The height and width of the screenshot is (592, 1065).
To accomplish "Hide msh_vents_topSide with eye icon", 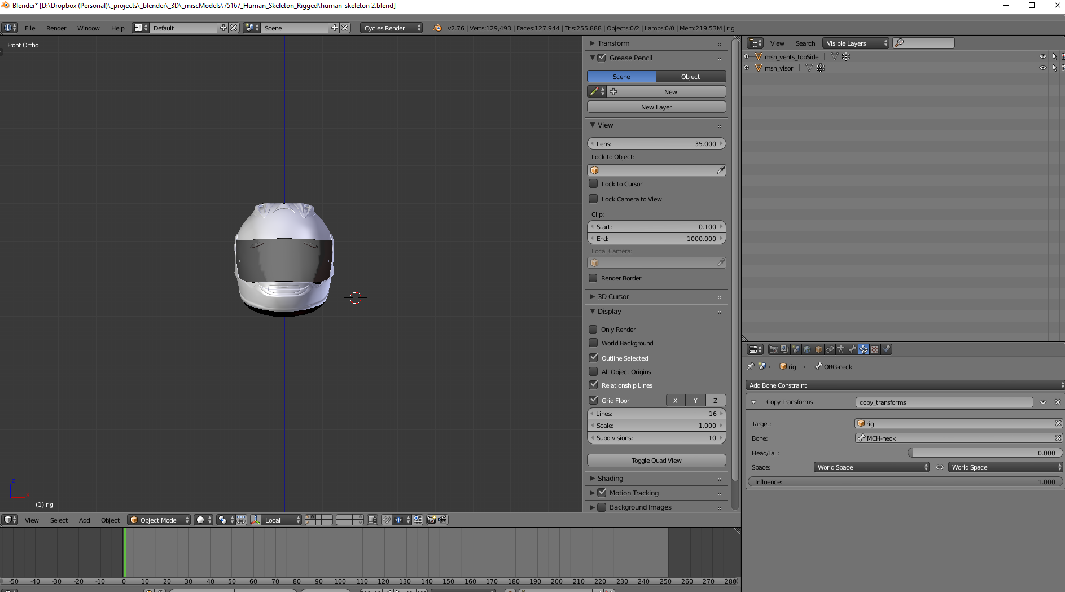I will click(x=1042, y=56).
